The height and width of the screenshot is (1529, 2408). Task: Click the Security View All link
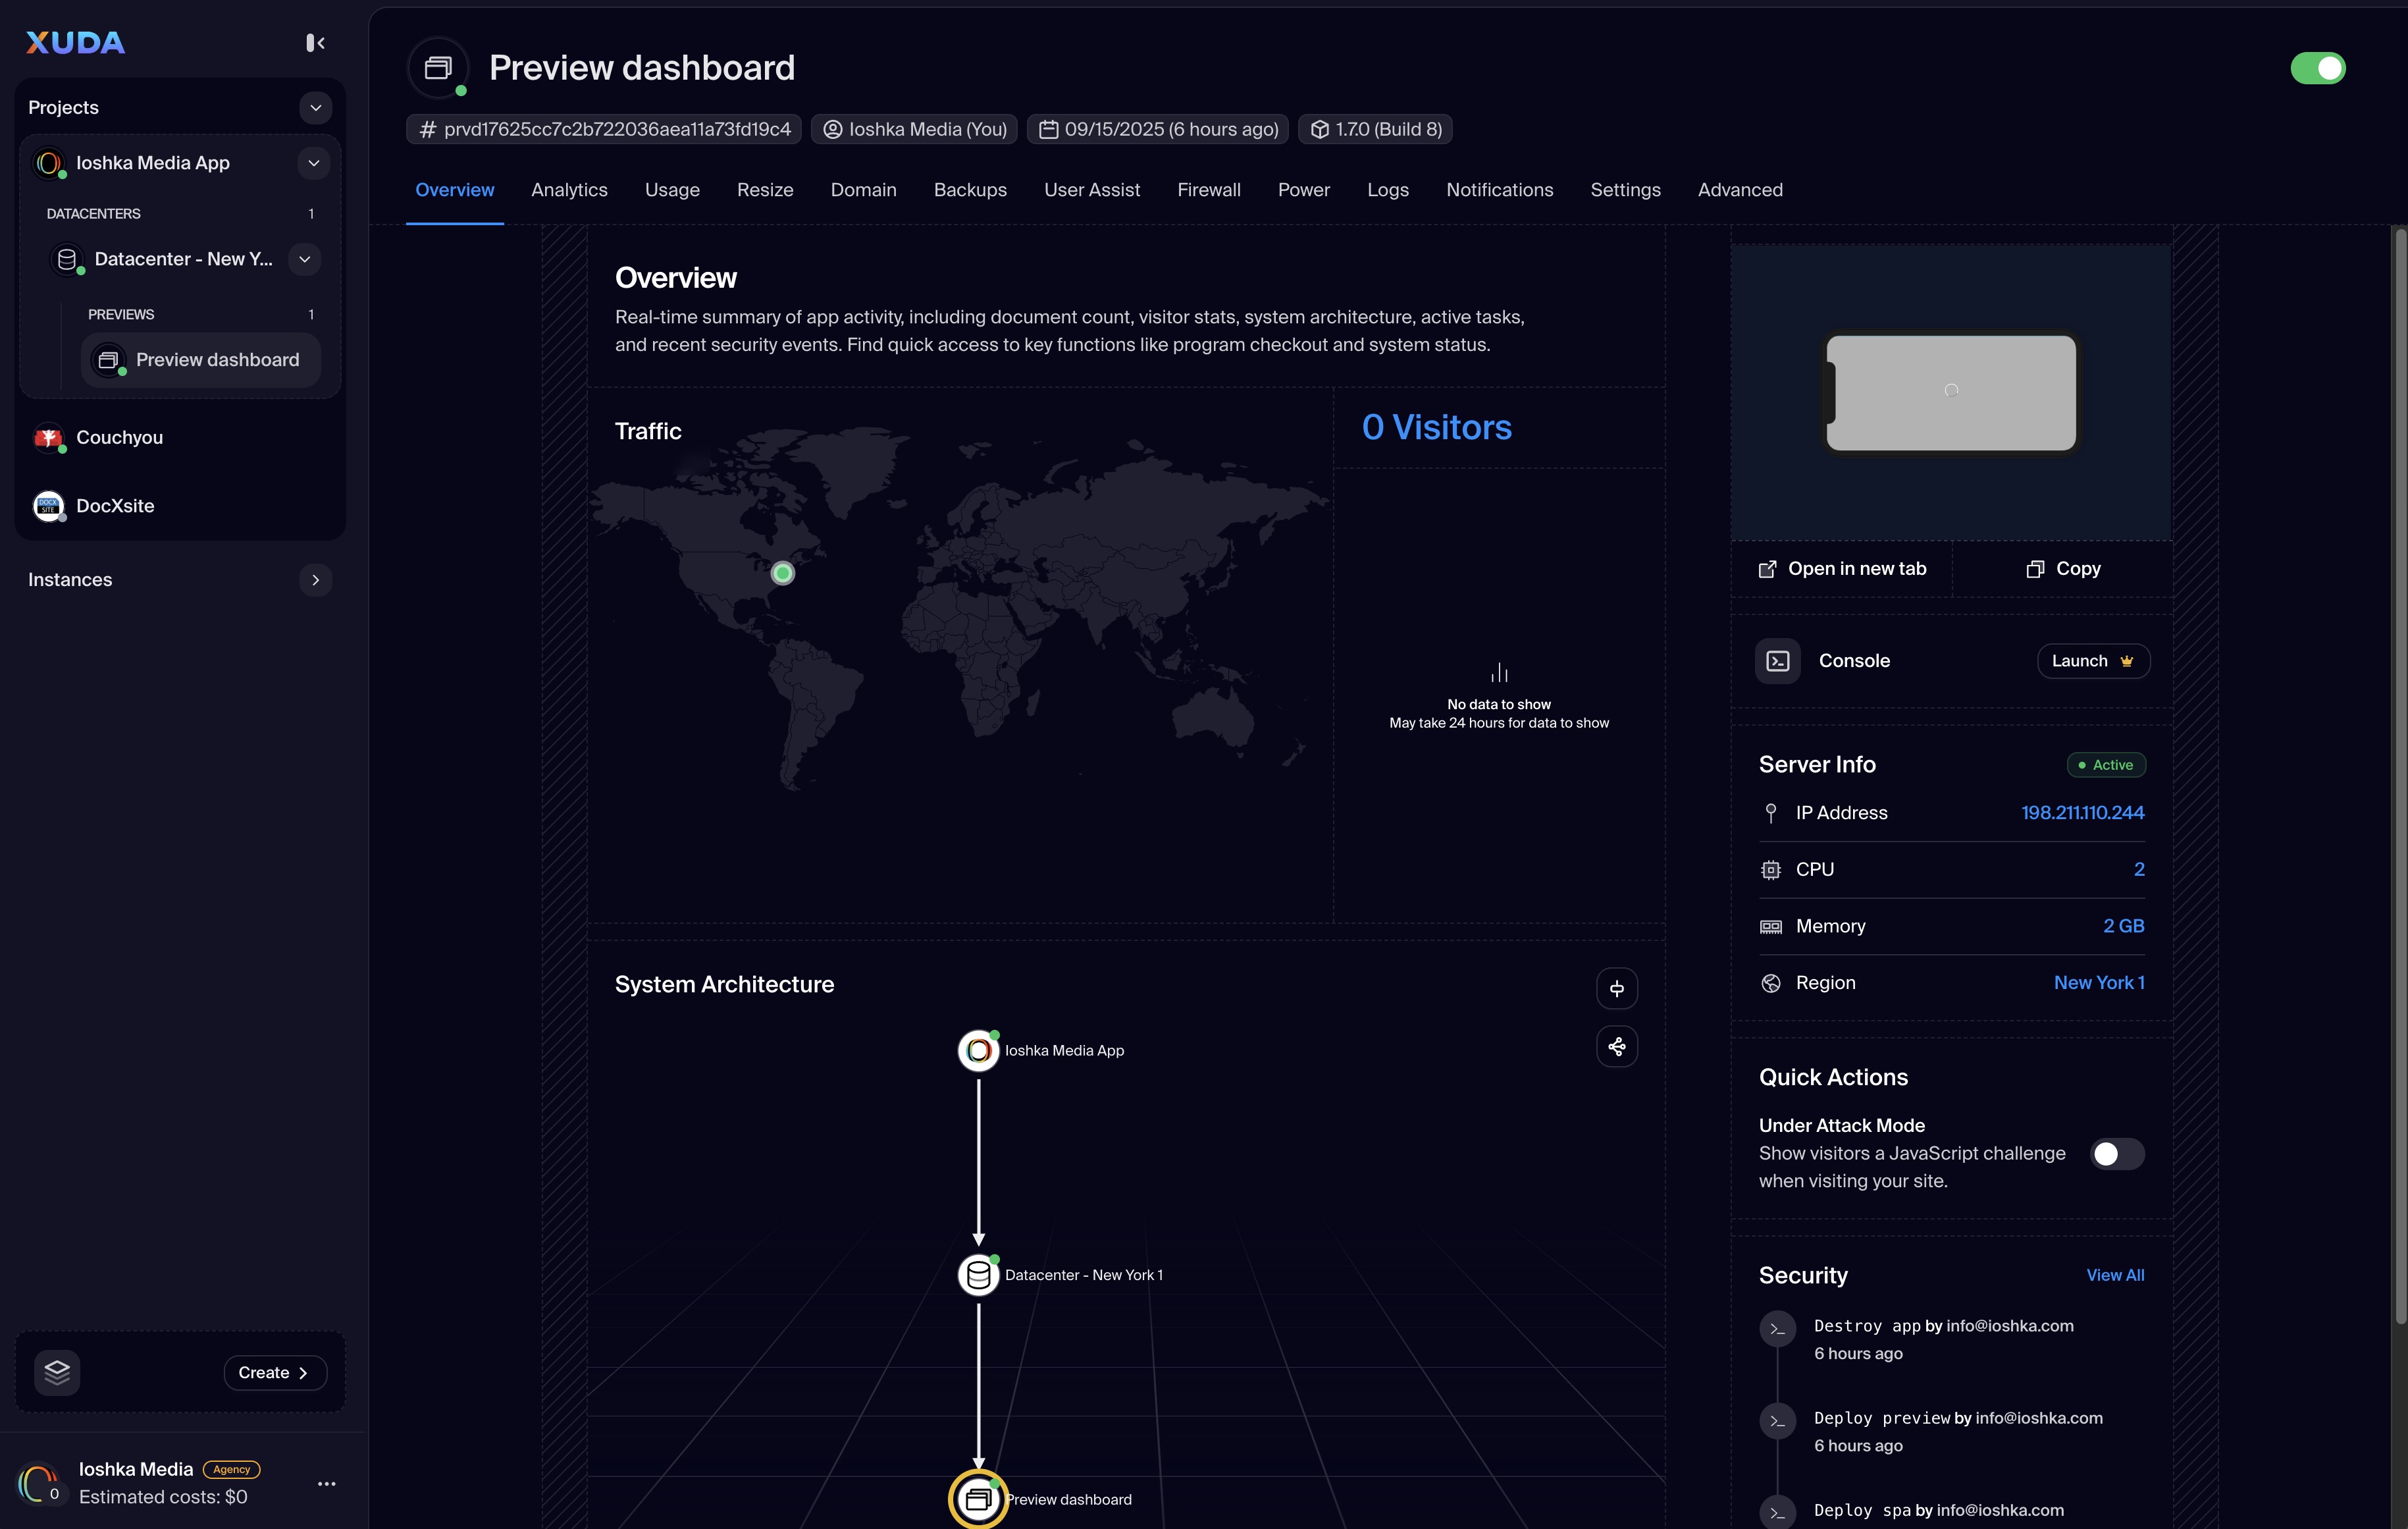coord(2114,1275)
